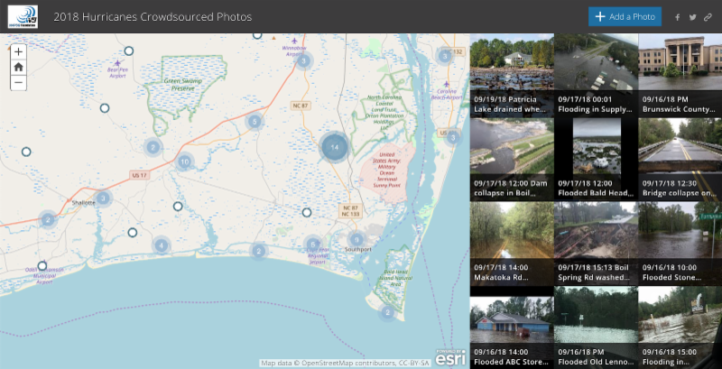The image size is (722, 369).
Task: Select the cluster marker labeled 9 near Southport
Action: [x=356, y=240]
